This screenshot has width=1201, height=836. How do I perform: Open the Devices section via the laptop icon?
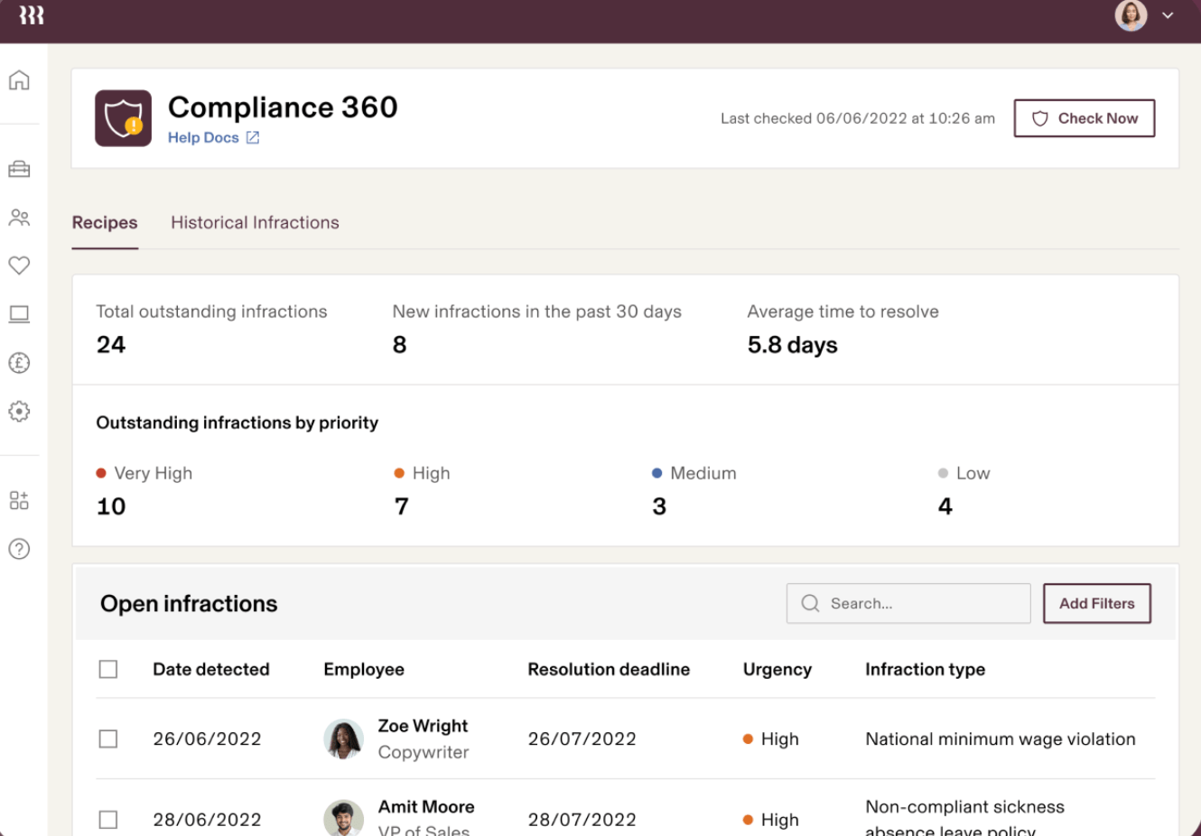[19, 314]
